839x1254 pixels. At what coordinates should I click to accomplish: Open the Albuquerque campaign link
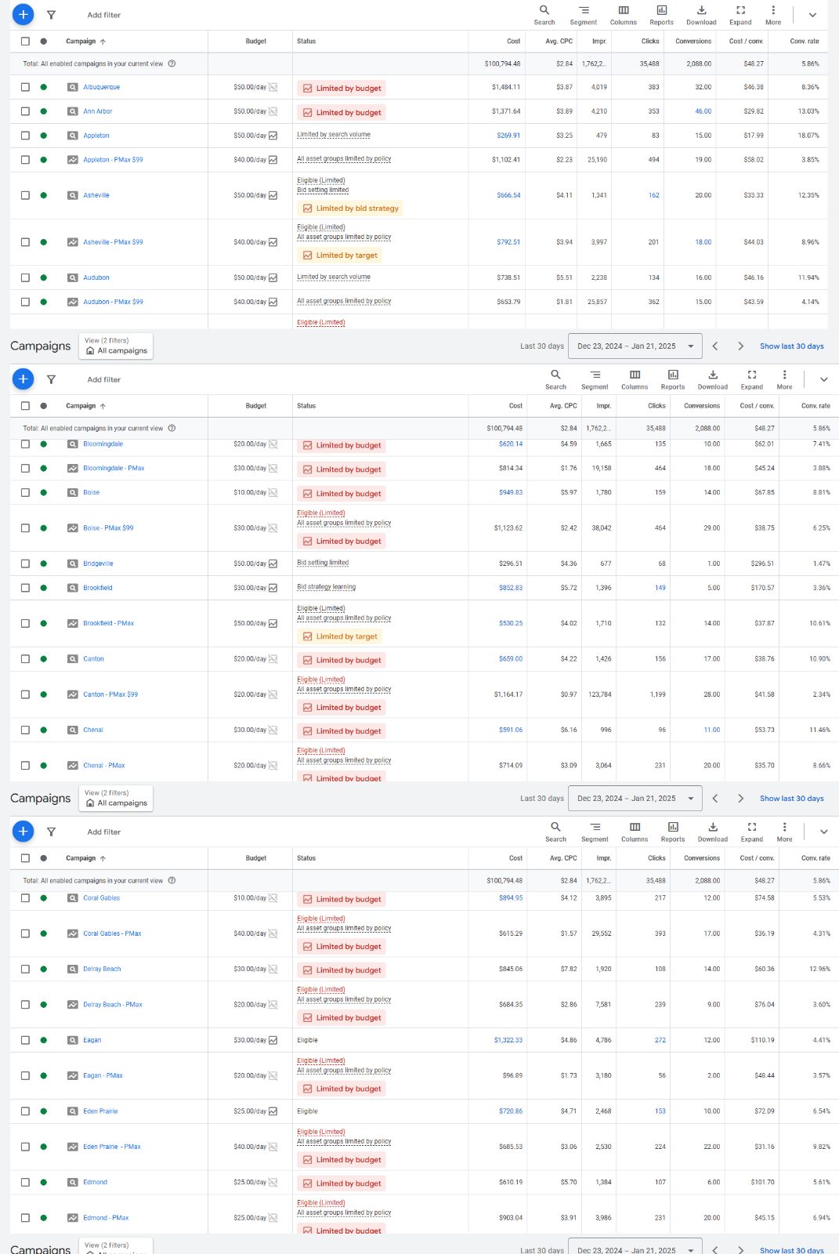[x=102, y=87]
